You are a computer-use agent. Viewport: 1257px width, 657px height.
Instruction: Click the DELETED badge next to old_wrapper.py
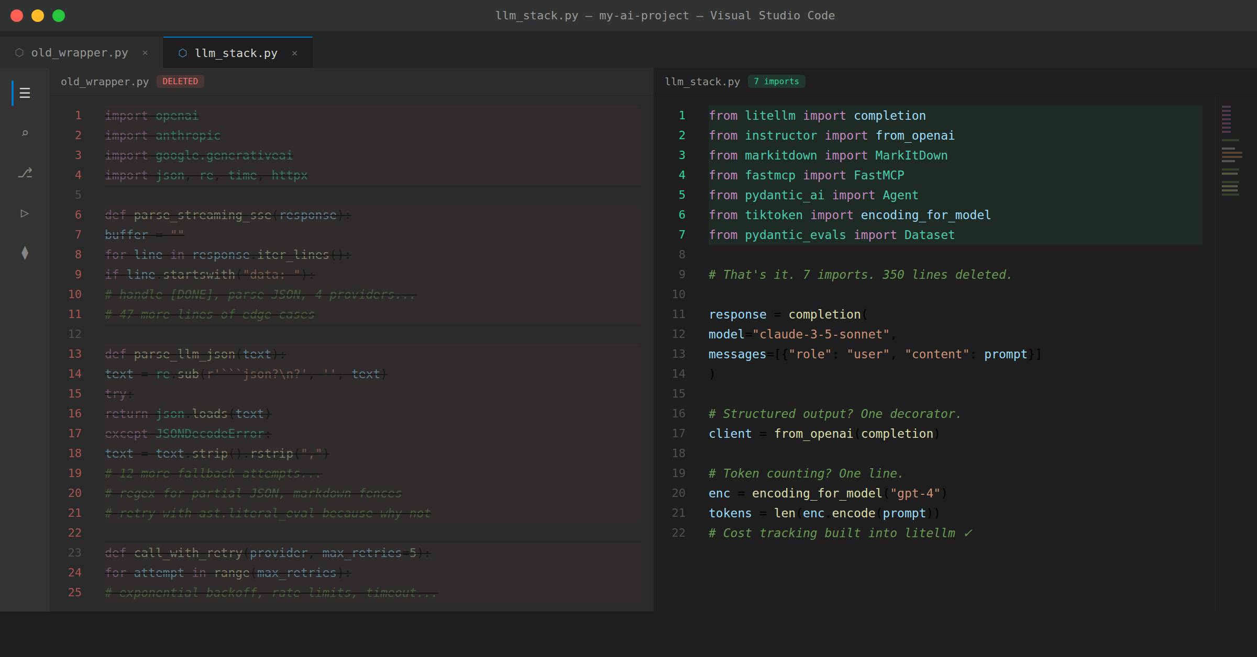180,81
